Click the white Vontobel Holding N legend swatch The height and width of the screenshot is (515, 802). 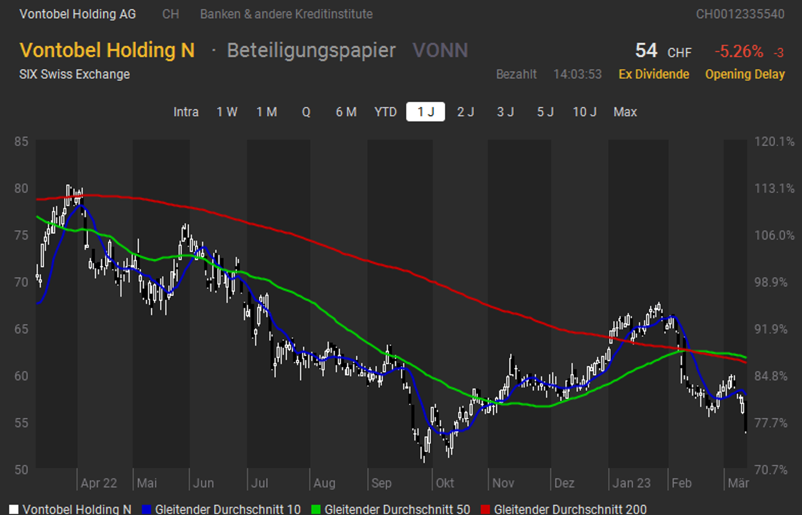(14, 509)
